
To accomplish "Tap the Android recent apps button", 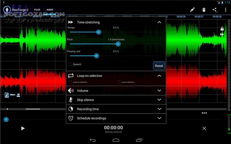I will pyautogui.click(x=139, y=140).
